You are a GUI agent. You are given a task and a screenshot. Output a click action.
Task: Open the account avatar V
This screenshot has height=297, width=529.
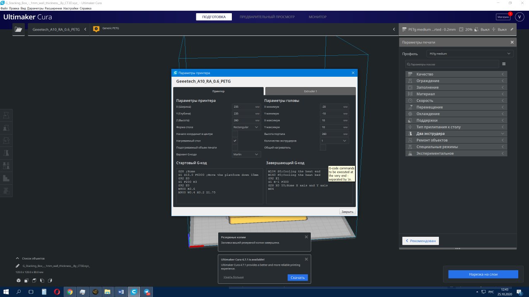point(519,16)
